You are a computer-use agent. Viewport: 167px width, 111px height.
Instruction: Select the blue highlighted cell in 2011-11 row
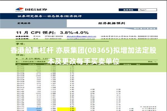(35, 109)
